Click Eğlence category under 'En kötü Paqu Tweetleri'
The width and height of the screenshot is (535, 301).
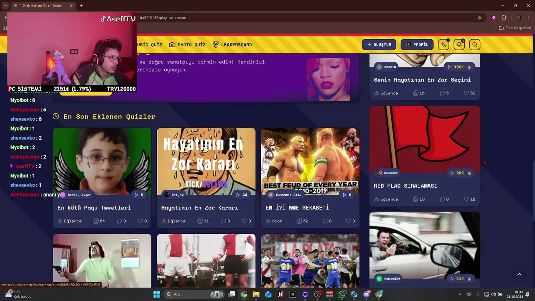[69, 221]
